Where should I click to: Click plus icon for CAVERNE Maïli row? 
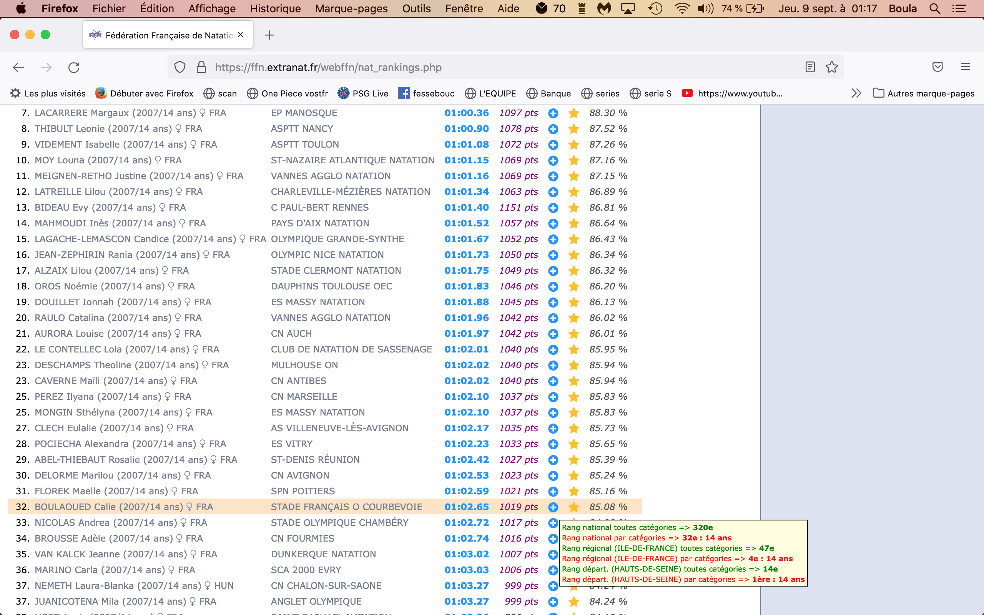(x=553, y=381)
